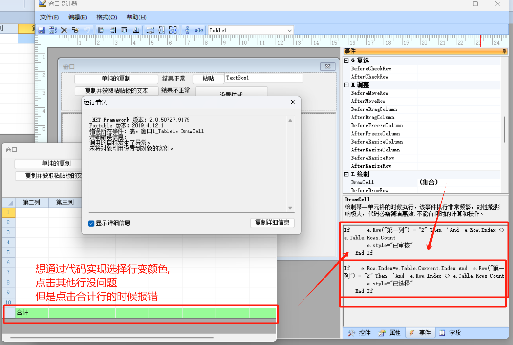The width and height of the screenshot is (513, 345).
Task: Click the Save icon in designer toolbar
Action: click(41, 30)
